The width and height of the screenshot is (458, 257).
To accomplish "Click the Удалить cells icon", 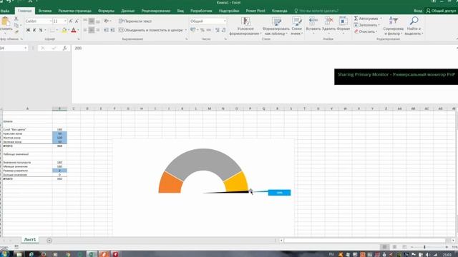I will pyautogui.click(x=328, y=21).
